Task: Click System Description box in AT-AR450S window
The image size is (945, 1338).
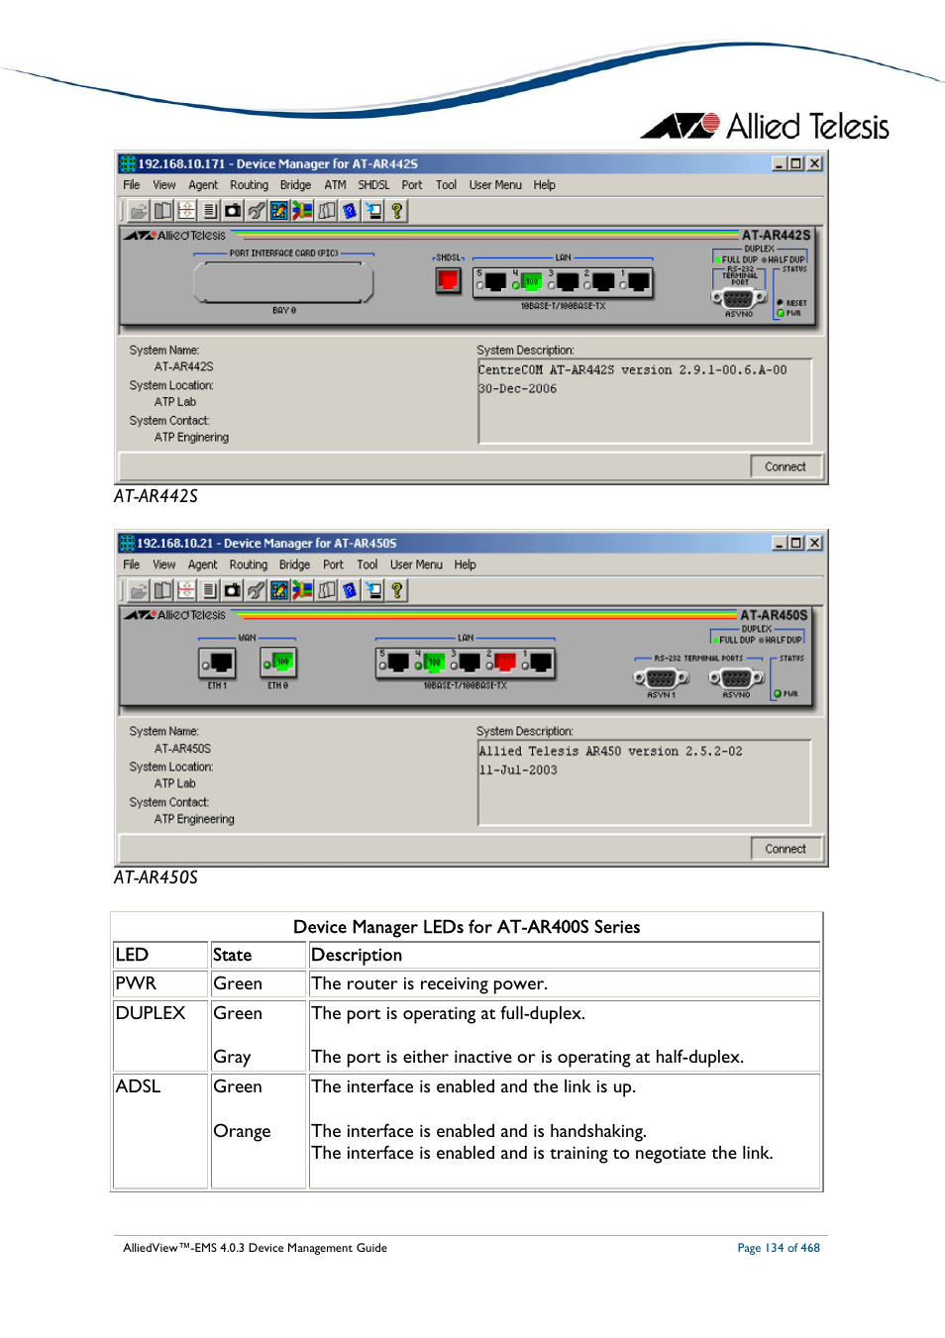Action: pos(645,782)
